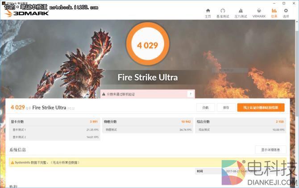Click the 21.35 FPS value

pyautogui.click(x=92, y=130)
